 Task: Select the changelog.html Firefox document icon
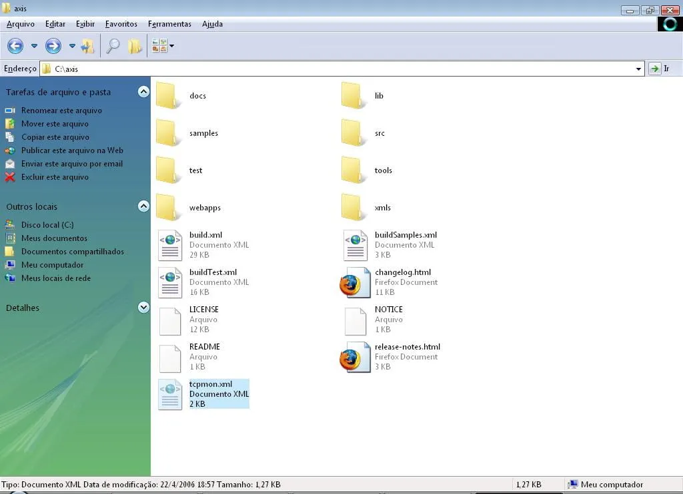coord(354,282)
